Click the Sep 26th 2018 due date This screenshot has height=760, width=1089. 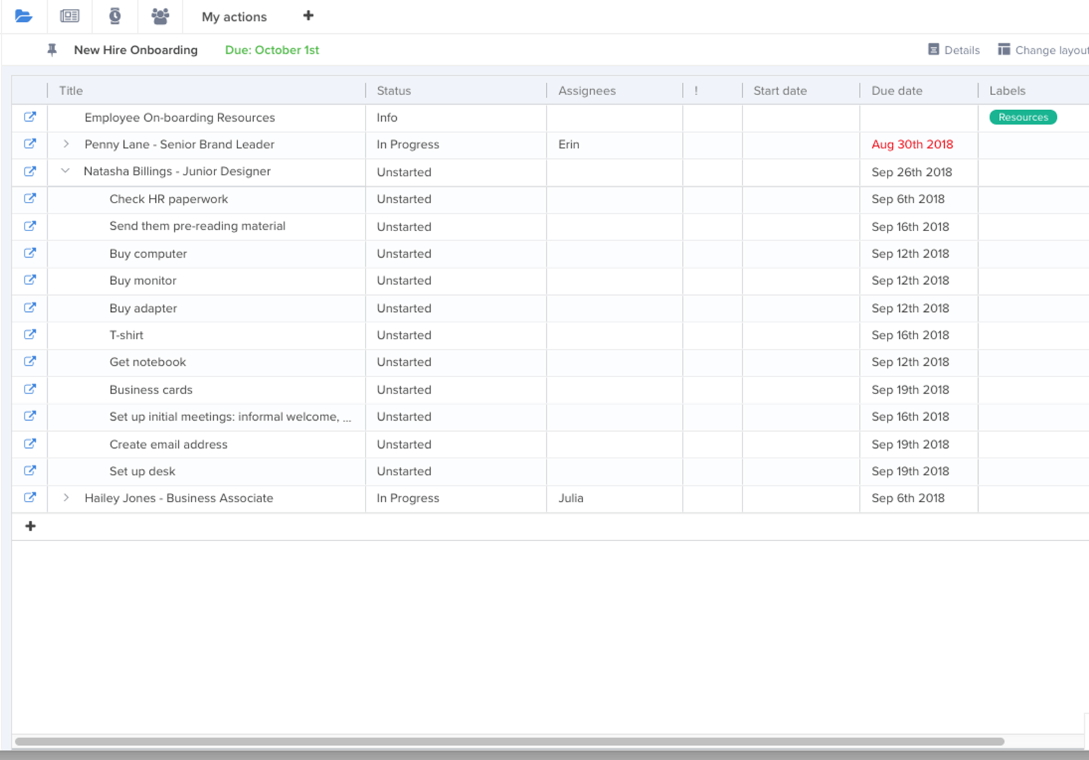(911, 172)
